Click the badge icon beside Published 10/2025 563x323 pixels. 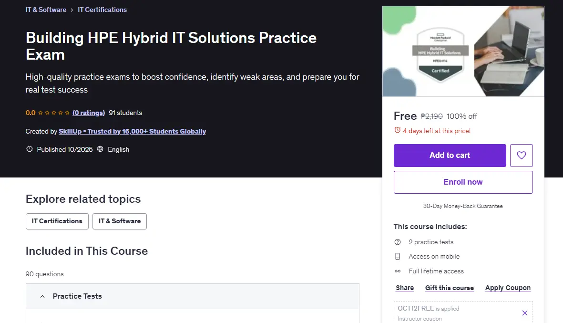point(30,149)
